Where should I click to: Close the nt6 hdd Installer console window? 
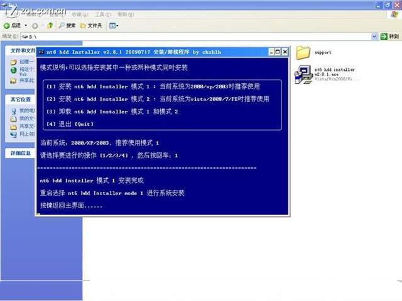(285, 52)
